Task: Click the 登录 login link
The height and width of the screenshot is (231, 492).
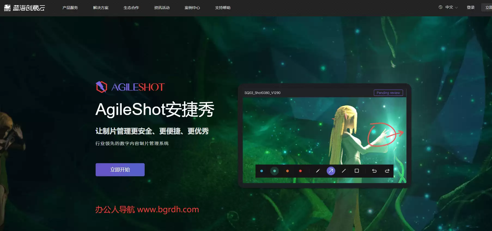Action: [x=471, y=7]
